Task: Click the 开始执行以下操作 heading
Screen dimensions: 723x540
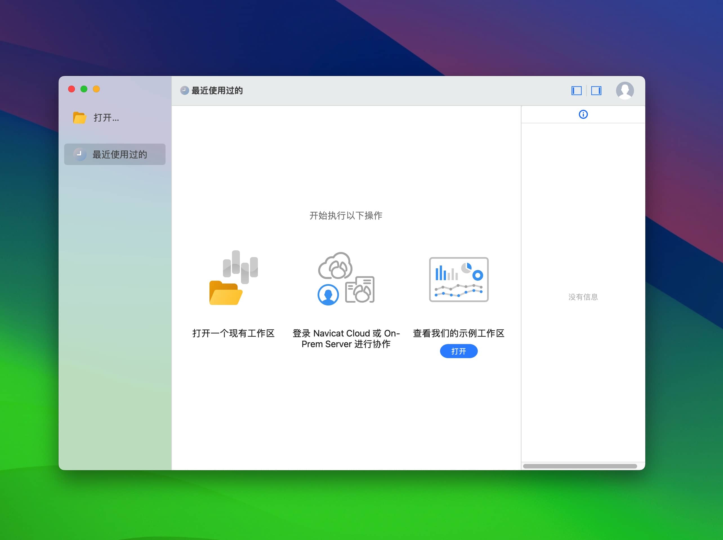Action: pyautogui.click(x=346, y=215)
